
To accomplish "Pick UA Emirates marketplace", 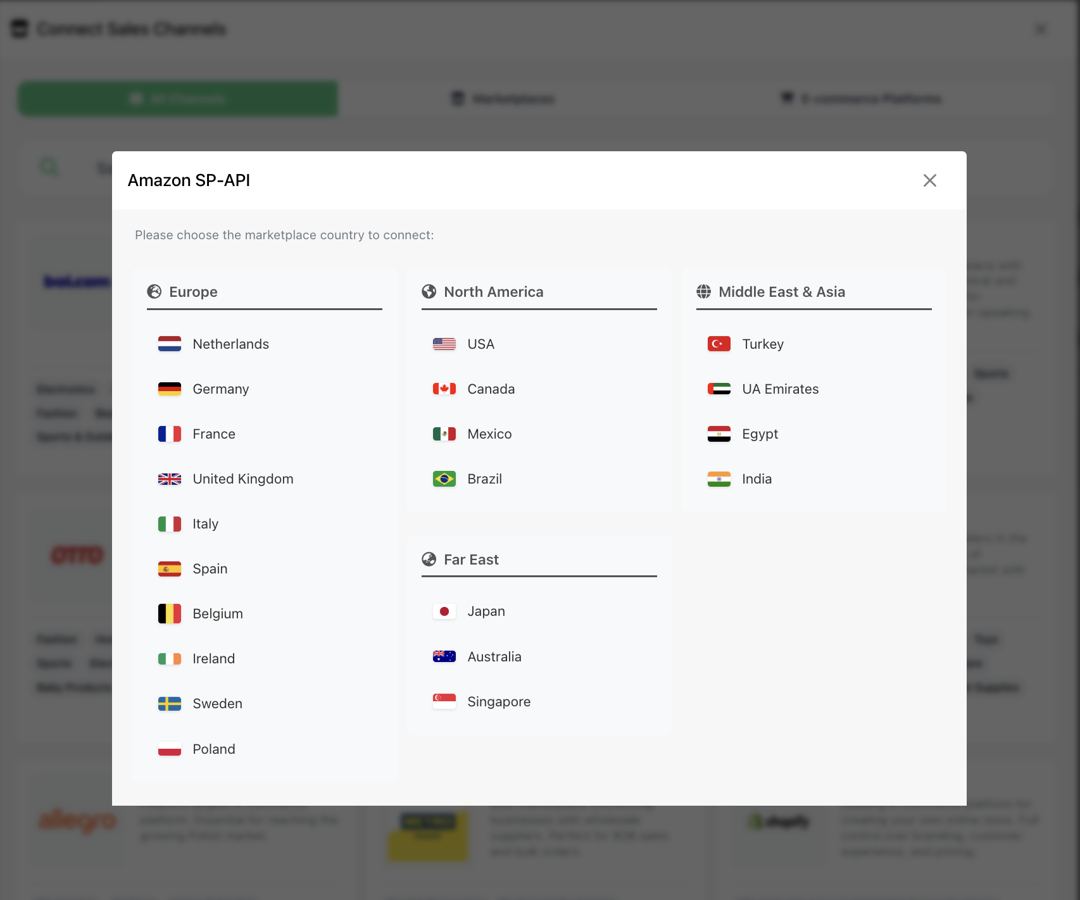I will pyautogui.click(x=780, y=389).
